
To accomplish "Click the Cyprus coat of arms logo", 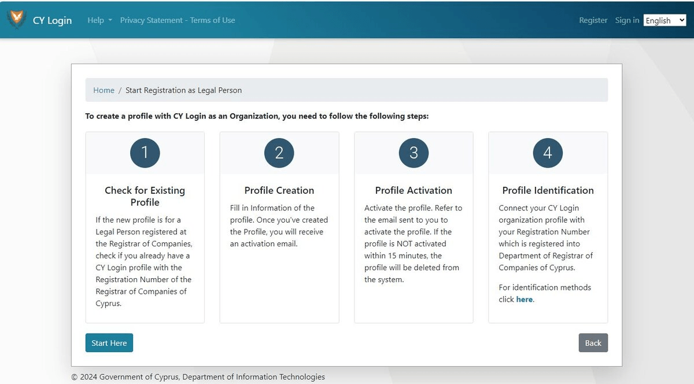I will tap(16, 19).
